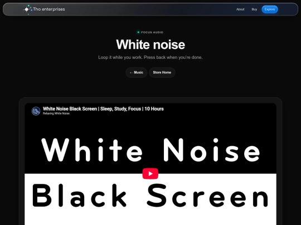Click the Tho enterprises logo icon
301x225 pixels.
click(x=27, y=9)
